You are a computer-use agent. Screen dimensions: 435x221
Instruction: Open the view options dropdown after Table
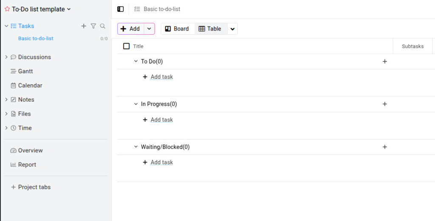pos(232,29)
